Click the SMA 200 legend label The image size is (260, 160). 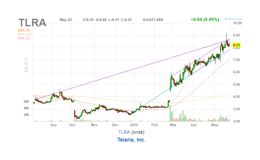point(25,34)
